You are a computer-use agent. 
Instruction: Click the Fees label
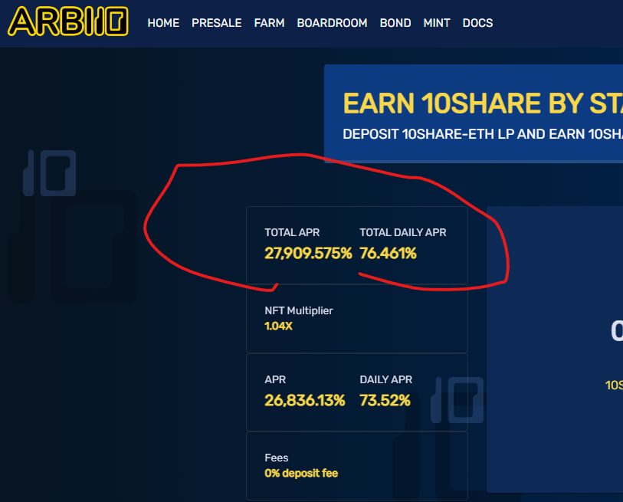tap(277, 458)
